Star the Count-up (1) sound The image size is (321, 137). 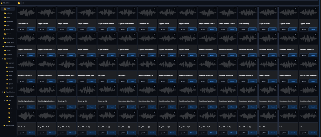pos(74,86)
